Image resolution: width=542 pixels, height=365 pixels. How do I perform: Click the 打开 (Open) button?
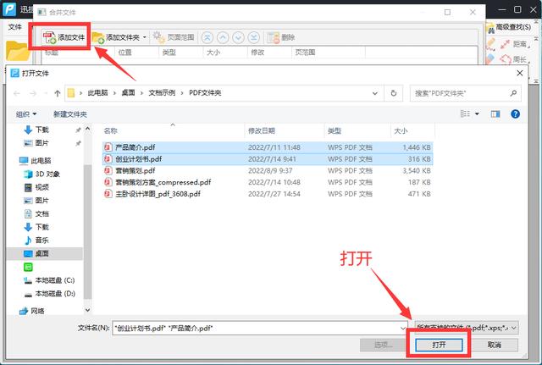click(439, 345)
